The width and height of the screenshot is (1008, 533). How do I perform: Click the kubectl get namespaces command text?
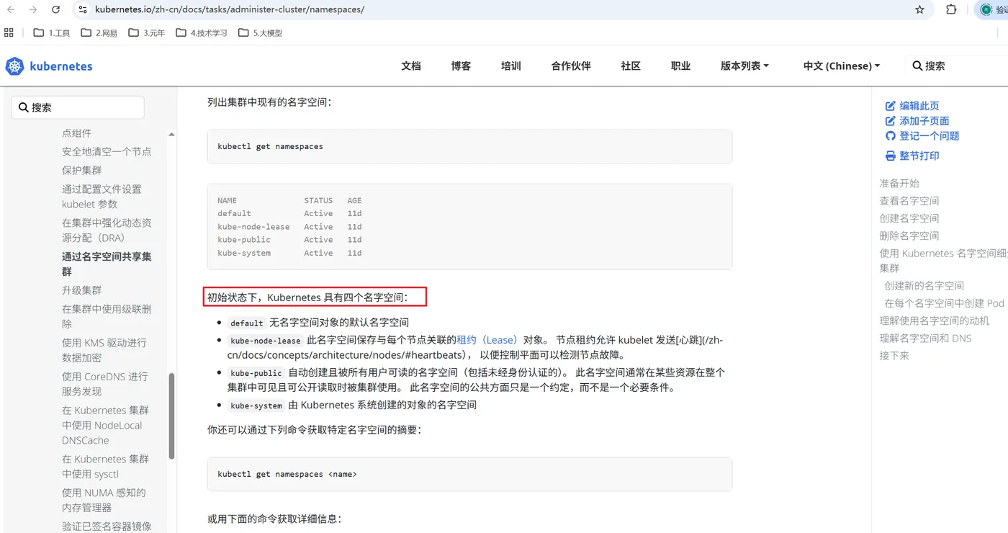[270, 146]
